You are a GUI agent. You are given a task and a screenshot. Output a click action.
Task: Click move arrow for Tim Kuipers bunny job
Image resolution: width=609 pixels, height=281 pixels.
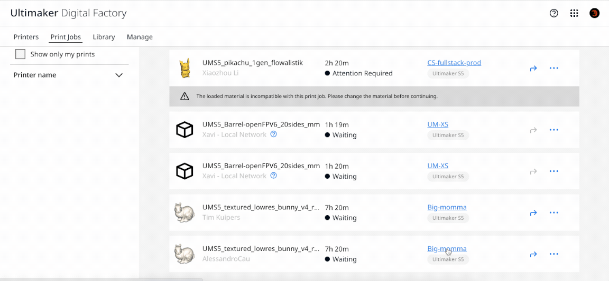coord(533,212)
